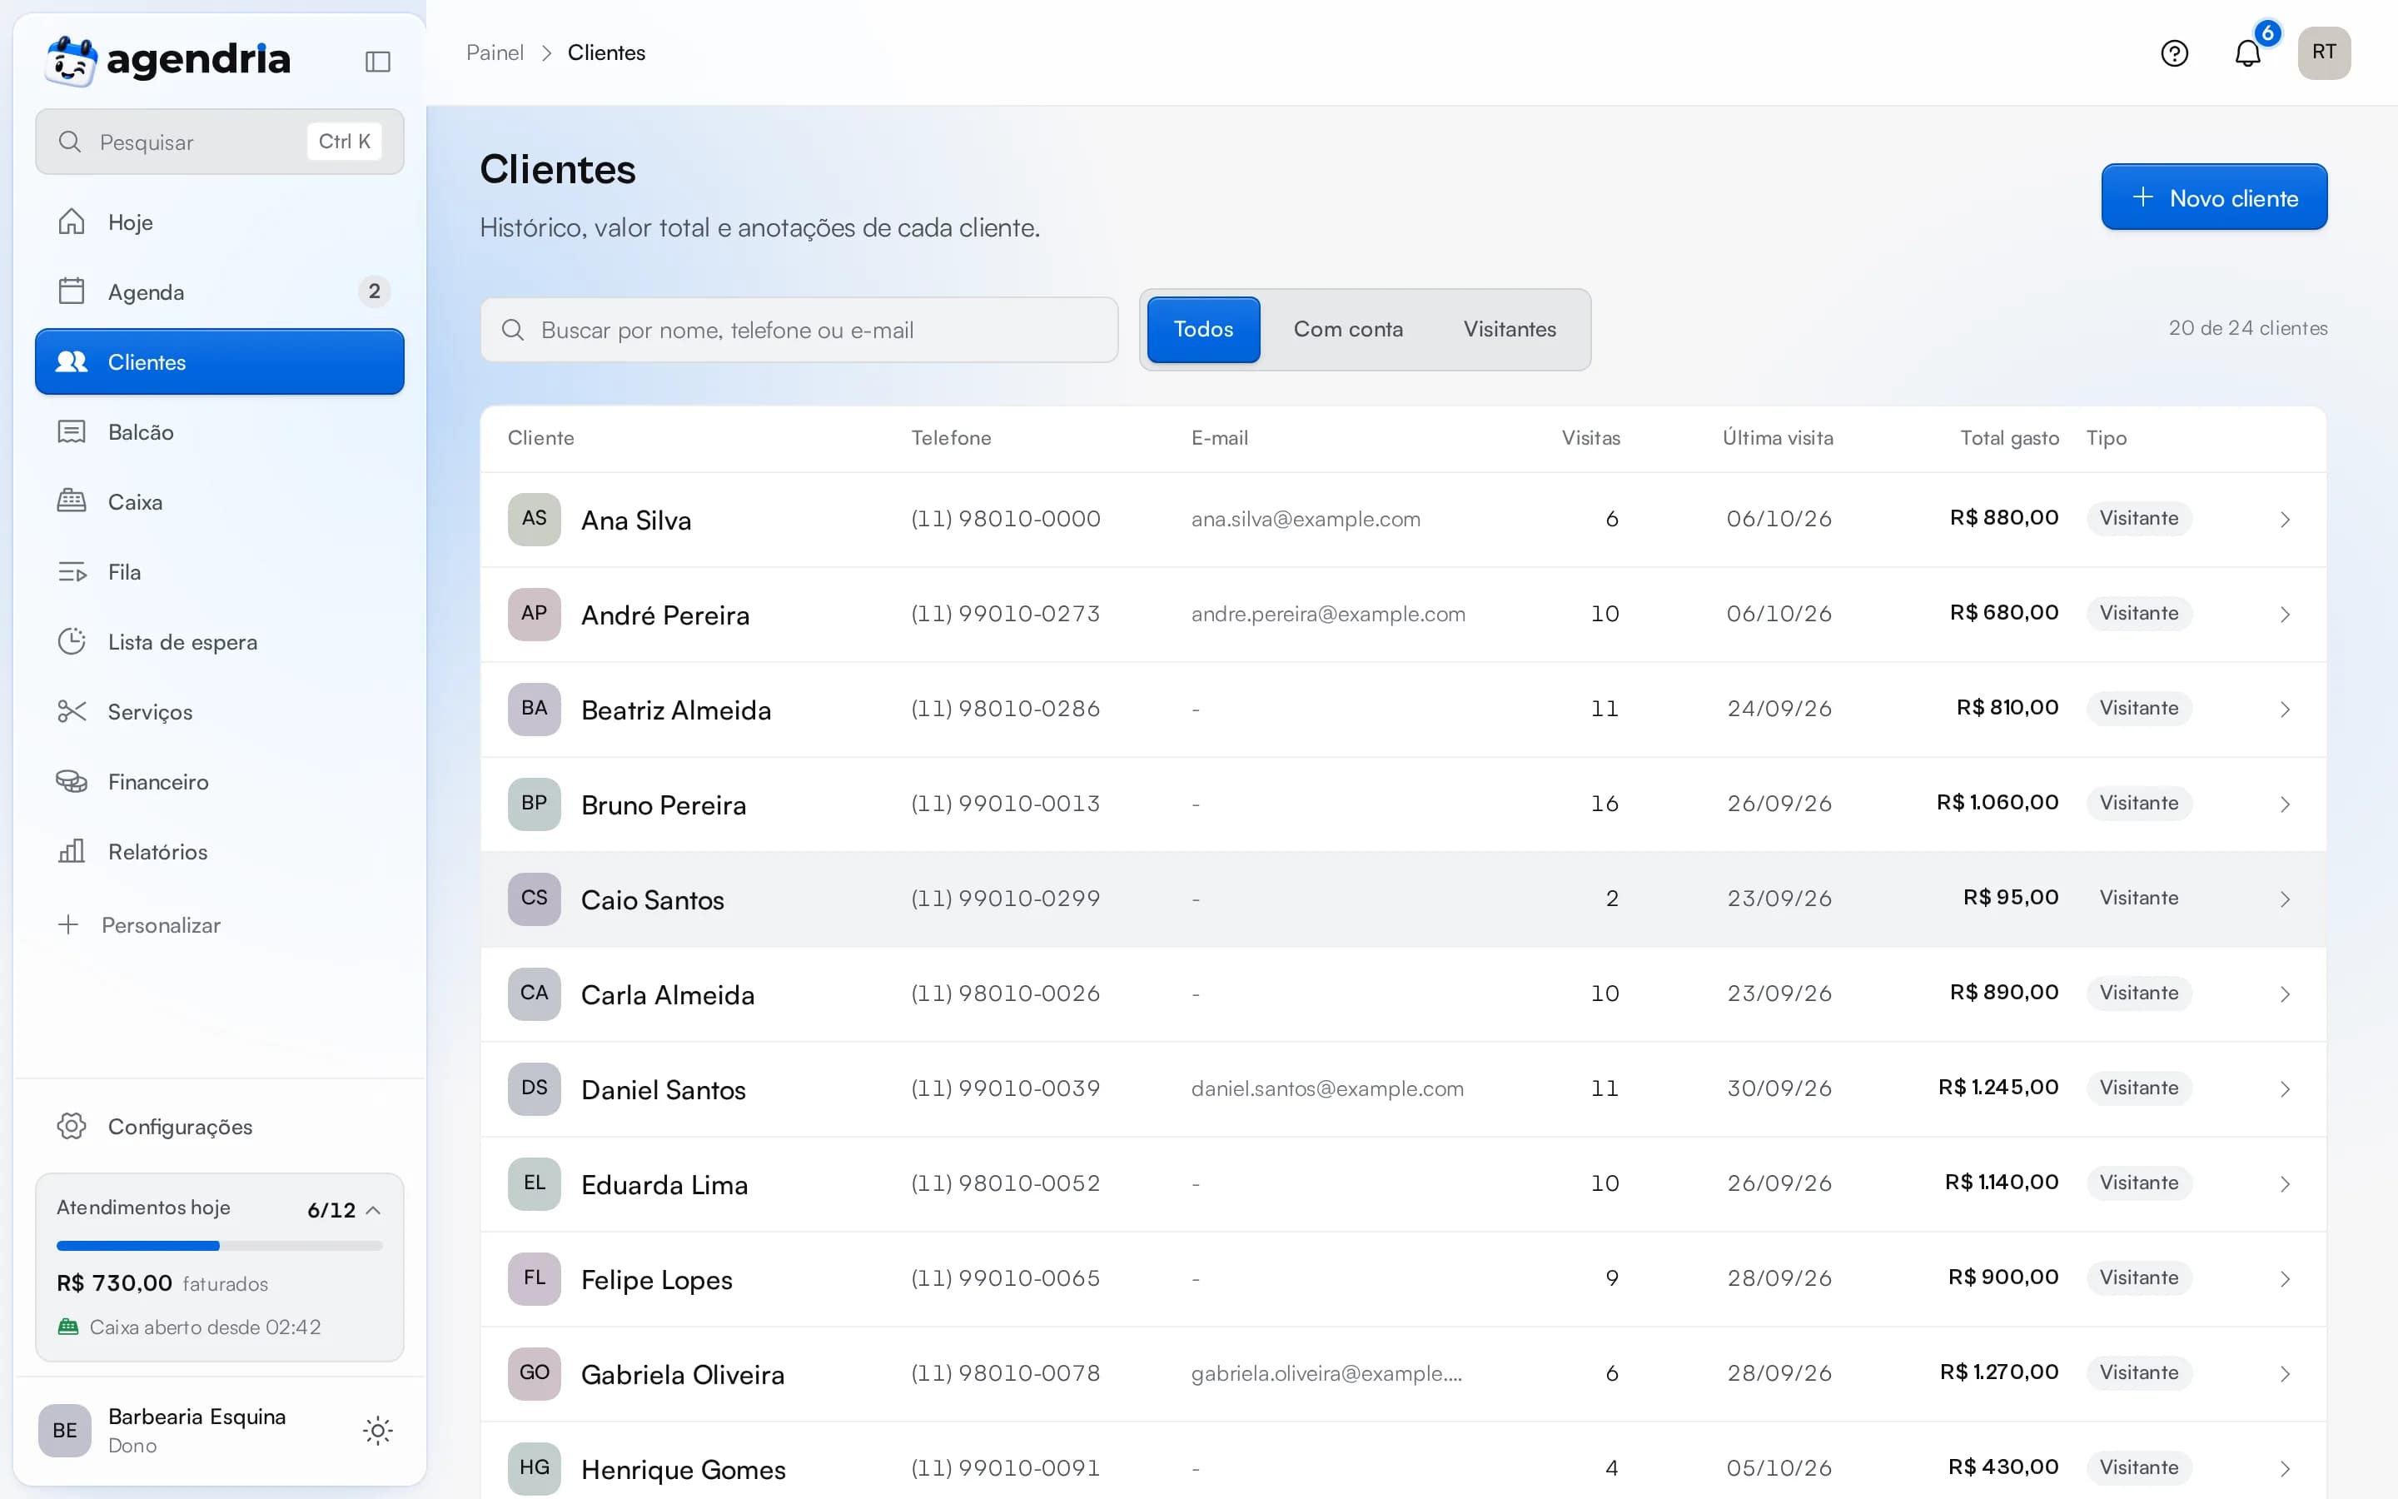2398x1499 pixels.
Task: Select the Todos filter
Action: pyautogui.click(x=1203, y=329)
